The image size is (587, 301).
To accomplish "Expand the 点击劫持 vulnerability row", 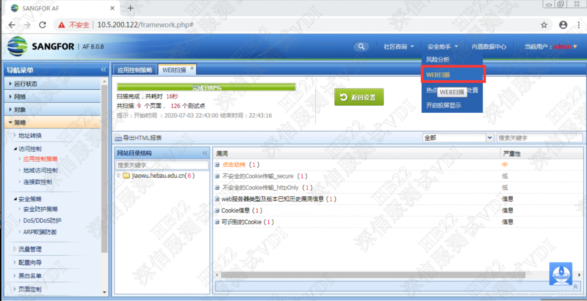I will click(x=217, y=164).
